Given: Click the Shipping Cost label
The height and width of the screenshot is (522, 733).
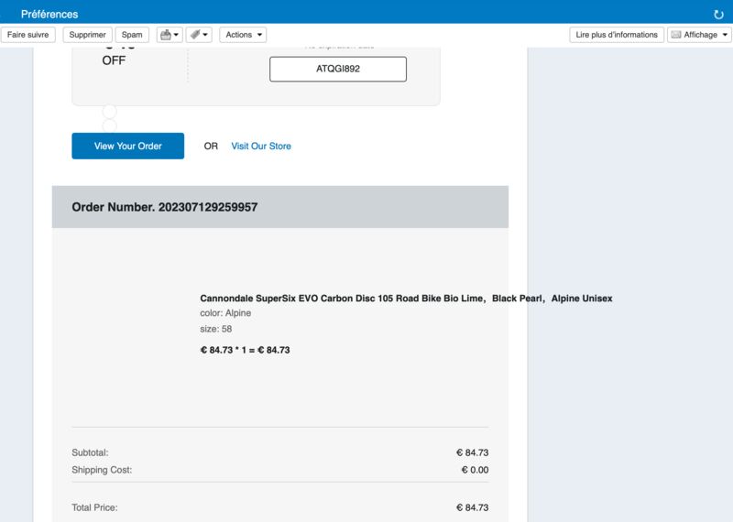Looking at the screenshot, I should click(x=102, y=470).
